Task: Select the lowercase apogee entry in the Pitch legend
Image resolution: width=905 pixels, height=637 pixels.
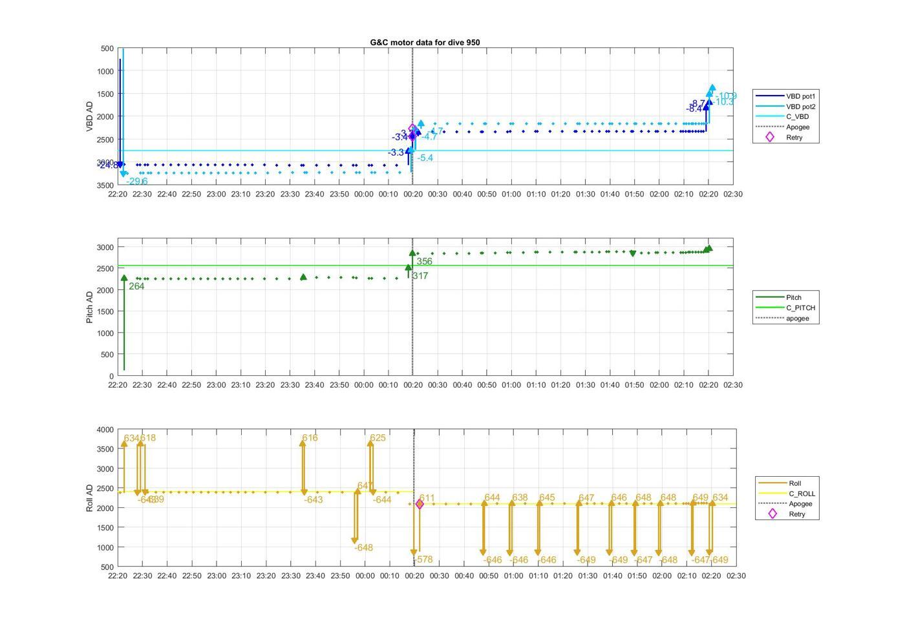Action: click(782, 318)
